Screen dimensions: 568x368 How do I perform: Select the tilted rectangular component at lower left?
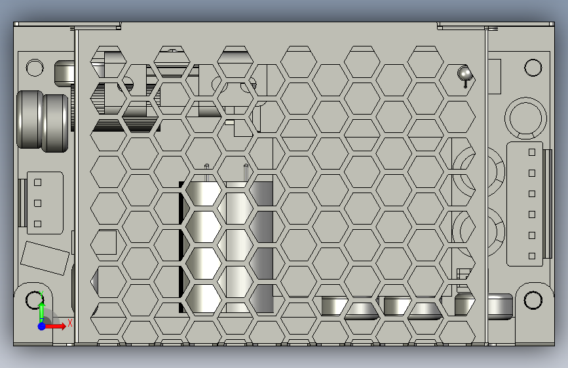tap(45, 258)
